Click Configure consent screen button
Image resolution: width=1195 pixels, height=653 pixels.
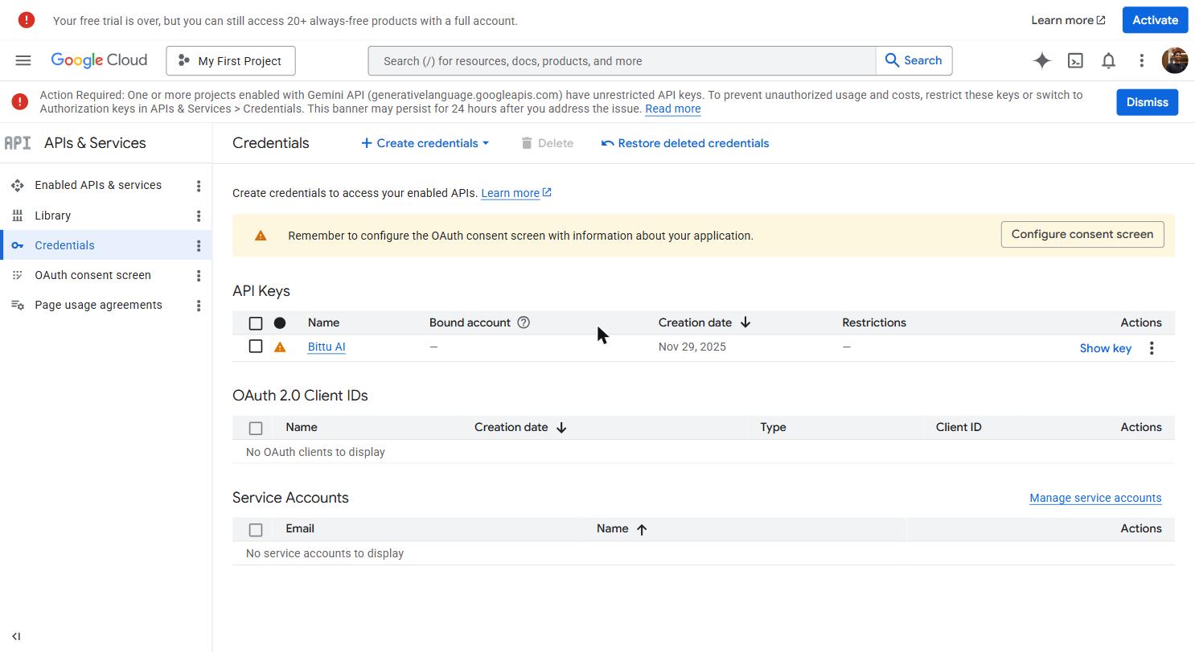[x=1082, y=234]
